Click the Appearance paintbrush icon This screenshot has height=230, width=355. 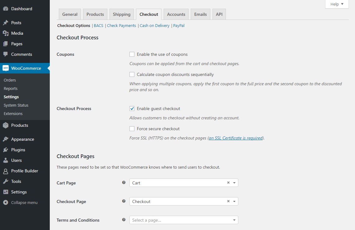tap(6, 139)
